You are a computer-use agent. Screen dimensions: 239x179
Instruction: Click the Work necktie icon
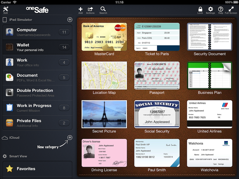click(10, 62)
